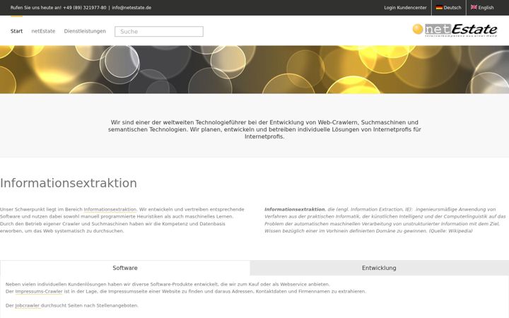Click 'Rufen Sie uns heute an!' text

click(36, 8)
